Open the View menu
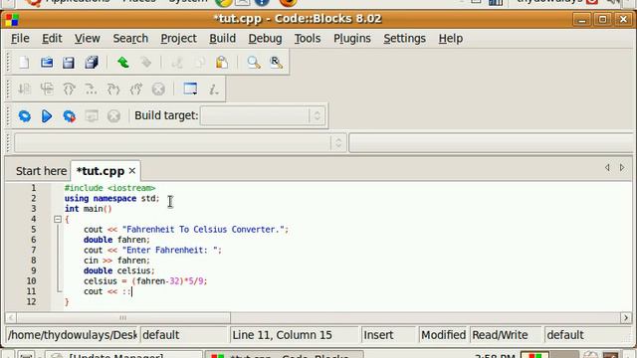This screenshot has width=637, height=358. [x=88, y=39]
